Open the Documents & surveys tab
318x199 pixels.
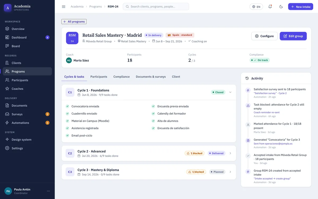(151, 77)
